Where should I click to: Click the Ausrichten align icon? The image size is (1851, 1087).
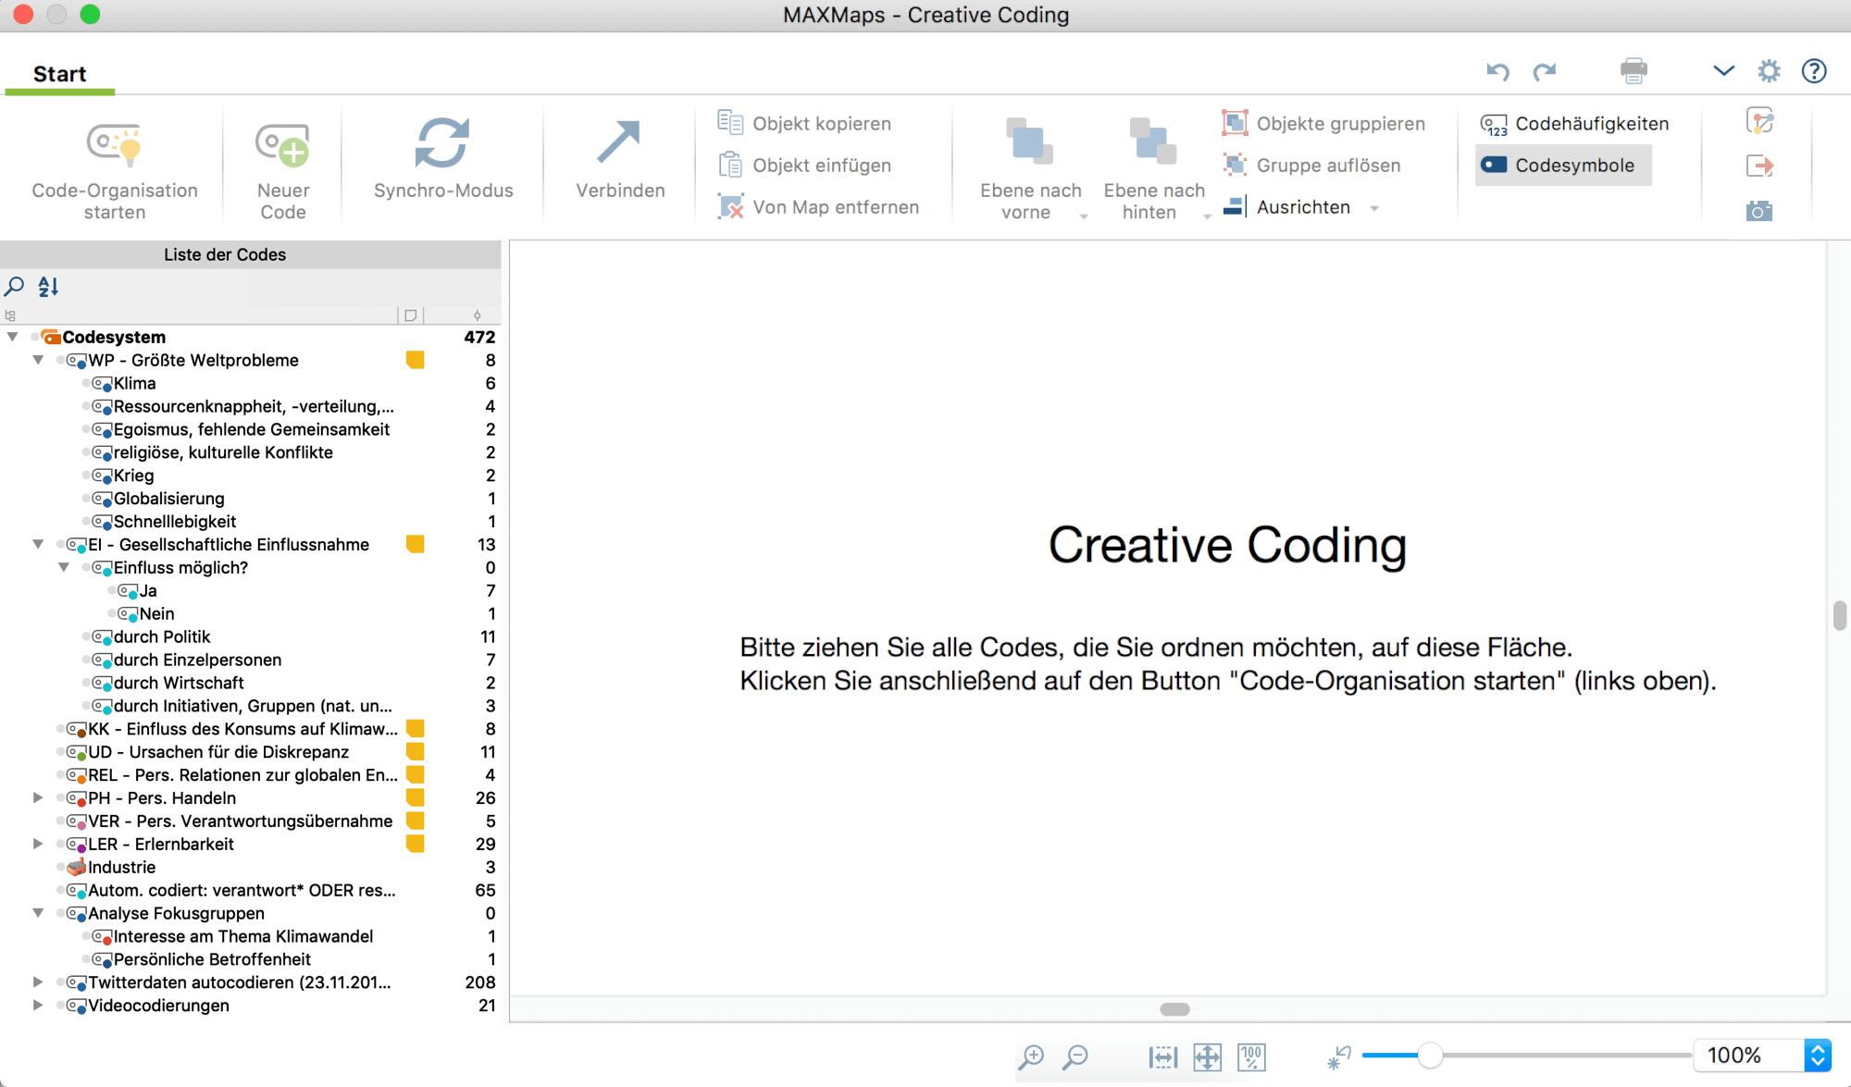tap(1235, 206)
